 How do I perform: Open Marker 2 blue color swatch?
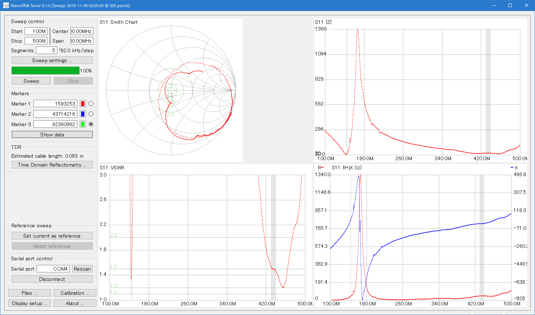tap(83, 114)
